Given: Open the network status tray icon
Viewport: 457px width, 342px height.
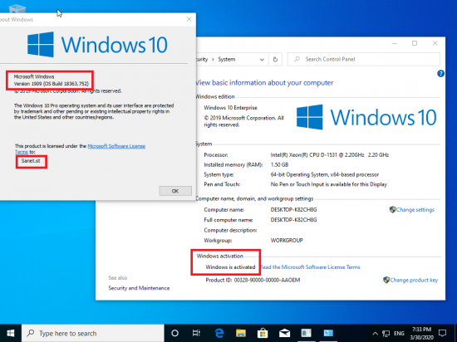Looking at the screenshot, I should (386, 334).
